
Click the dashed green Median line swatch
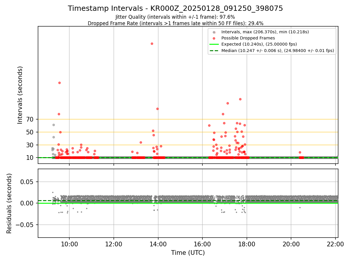[214, 51]
